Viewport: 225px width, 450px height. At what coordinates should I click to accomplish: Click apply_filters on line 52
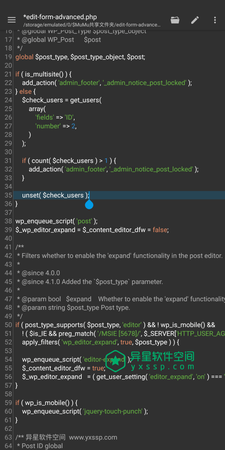click(40, 342)
